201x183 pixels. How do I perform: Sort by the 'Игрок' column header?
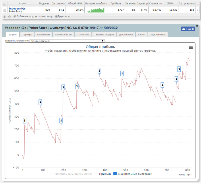coord(22,4)
